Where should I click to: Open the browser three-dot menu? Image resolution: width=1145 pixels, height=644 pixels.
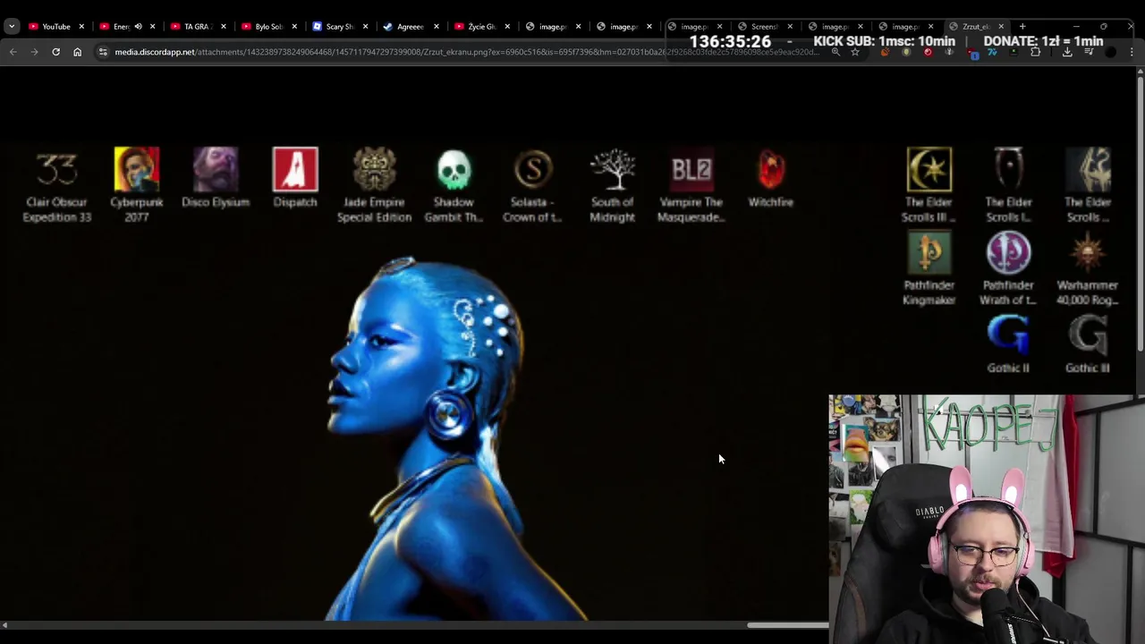(x=1132, y=52)
